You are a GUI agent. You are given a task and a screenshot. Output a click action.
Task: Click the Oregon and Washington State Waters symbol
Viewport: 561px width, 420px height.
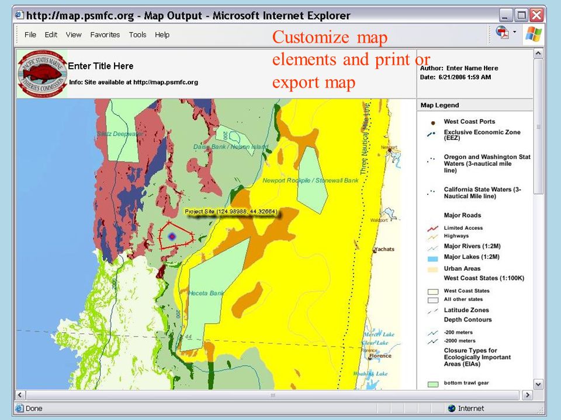431,159
